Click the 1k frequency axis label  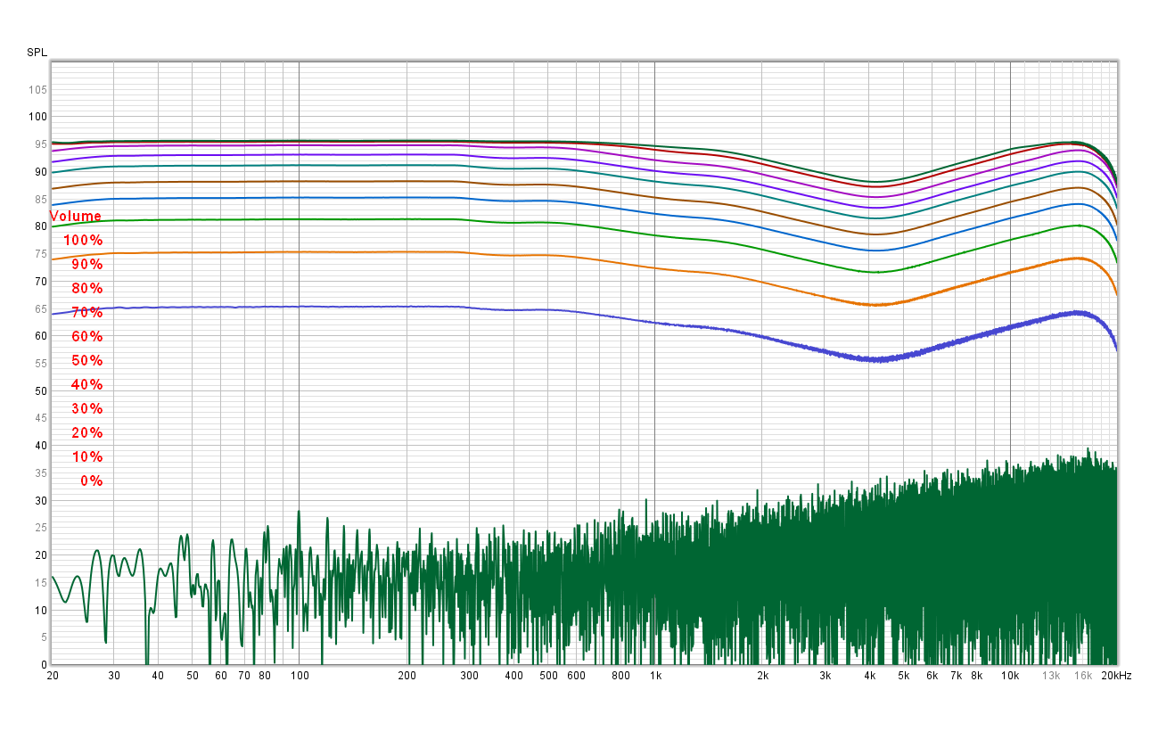[655, 676]
